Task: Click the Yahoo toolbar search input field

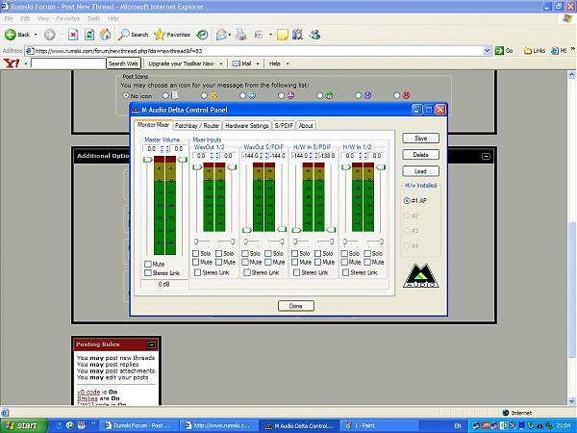Action: (x=67, y=64)
